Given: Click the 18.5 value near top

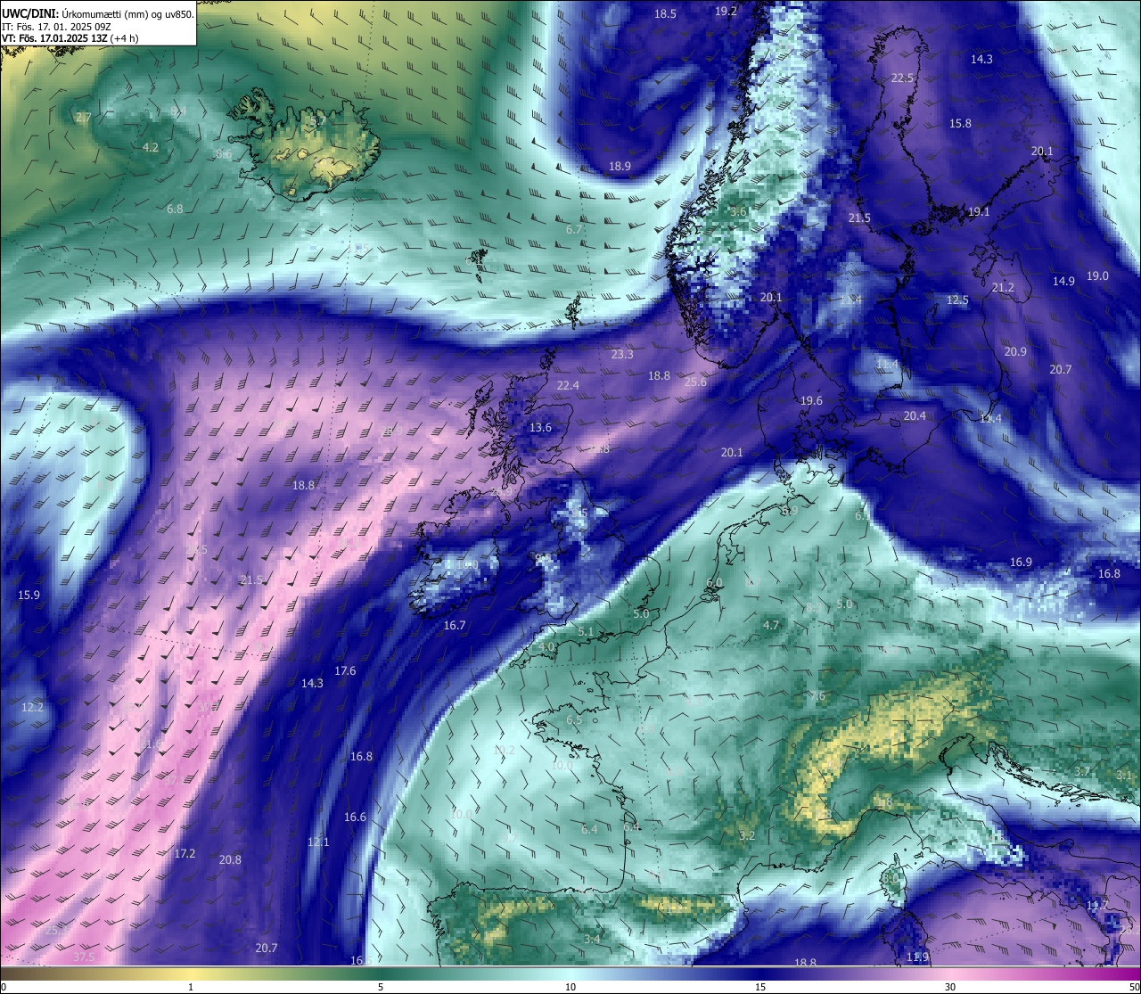Looking at the screenshot, I should tap(665, 13).
